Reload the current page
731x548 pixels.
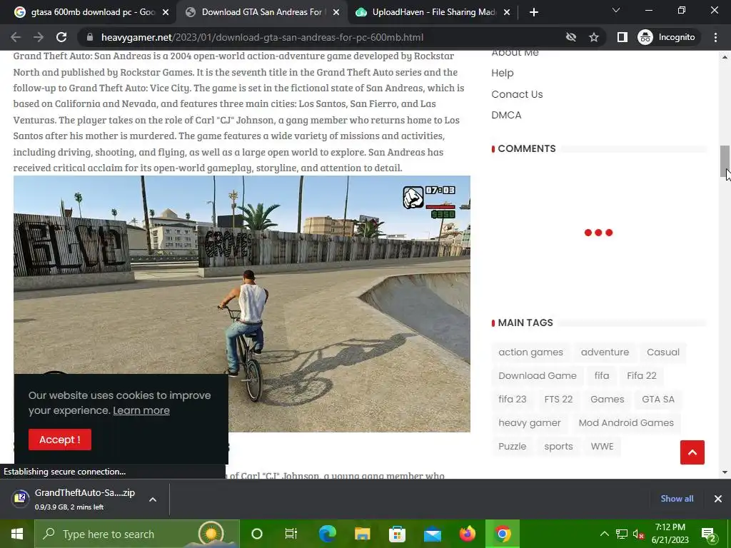(x=61, y=37)
